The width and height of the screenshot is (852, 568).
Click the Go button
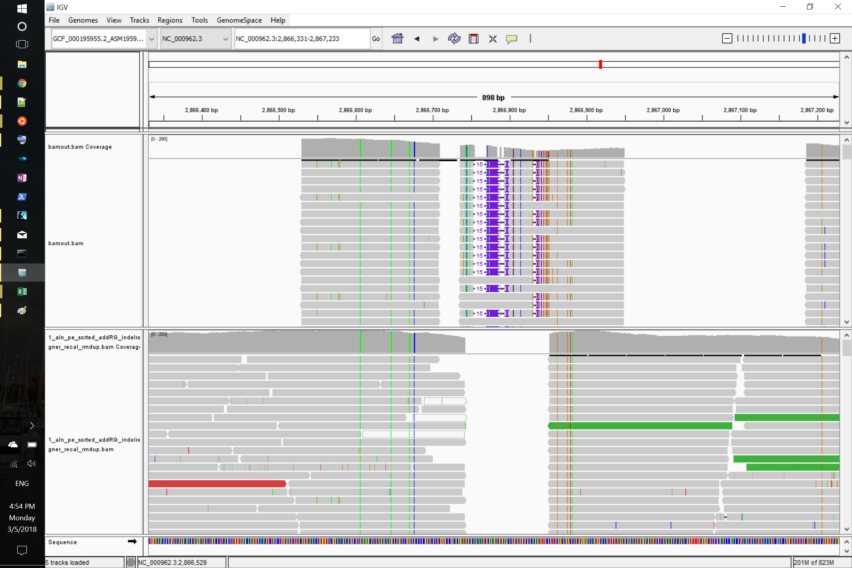click(x=376, y=39)
